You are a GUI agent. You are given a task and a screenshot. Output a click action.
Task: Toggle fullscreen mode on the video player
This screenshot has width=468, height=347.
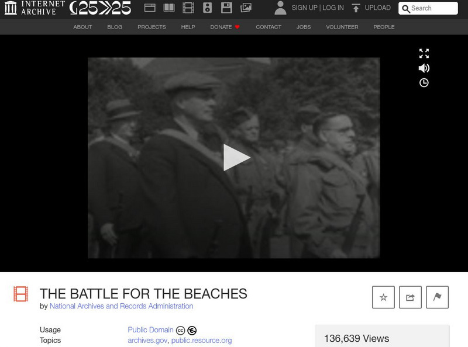[x=424, y=53]
